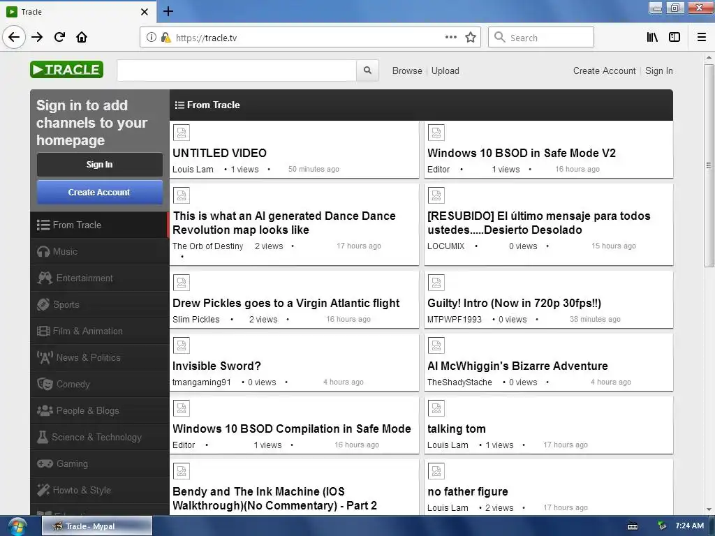Viewport: 715px width, 536px height.
Task: Open the Slim Pickles channel name
Action: (196, 320)
